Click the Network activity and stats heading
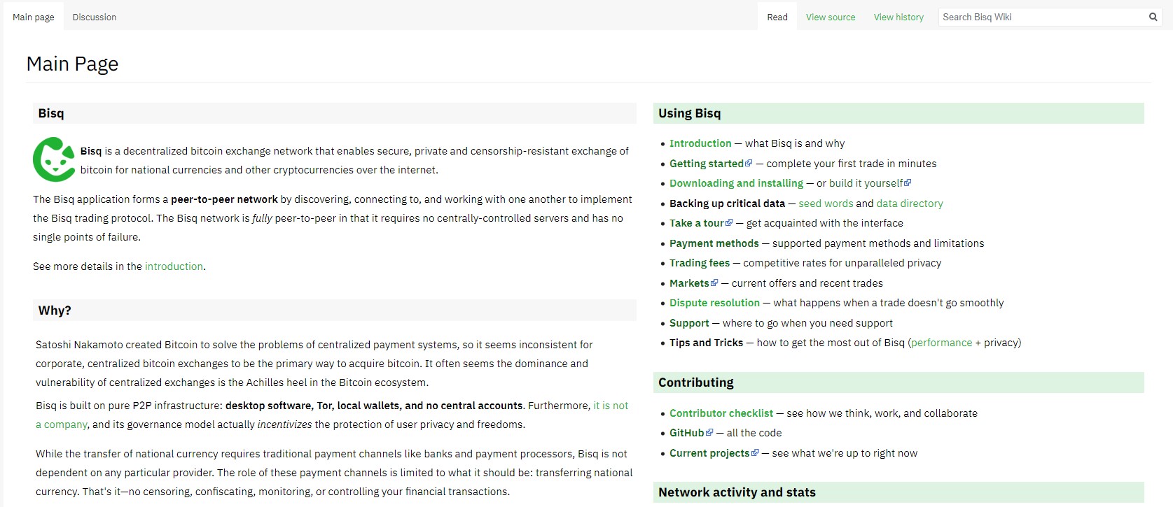 (737, 492)
